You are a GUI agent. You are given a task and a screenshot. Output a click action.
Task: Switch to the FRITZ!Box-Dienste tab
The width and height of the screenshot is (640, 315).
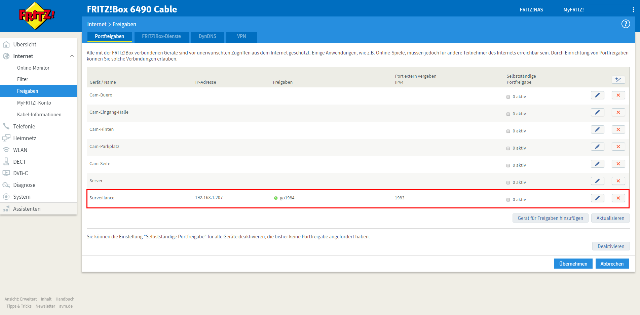click(161, 36)
